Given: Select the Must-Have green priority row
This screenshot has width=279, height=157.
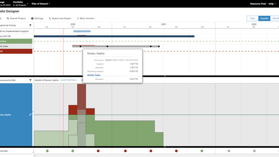Looking at the screenshot, I should (x=16, y=41).
